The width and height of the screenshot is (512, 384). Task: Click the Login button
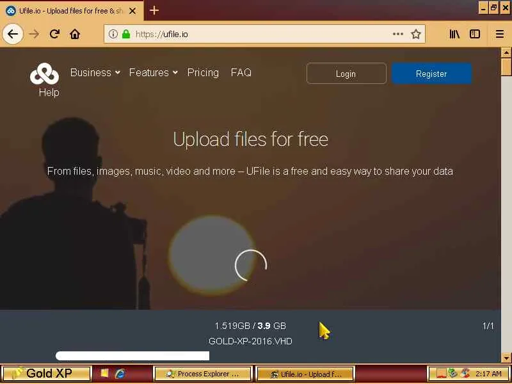(346, 74)
